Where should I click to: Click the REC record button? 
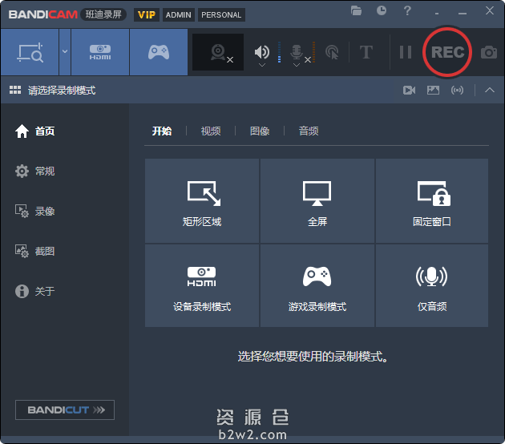pos(447,52)
